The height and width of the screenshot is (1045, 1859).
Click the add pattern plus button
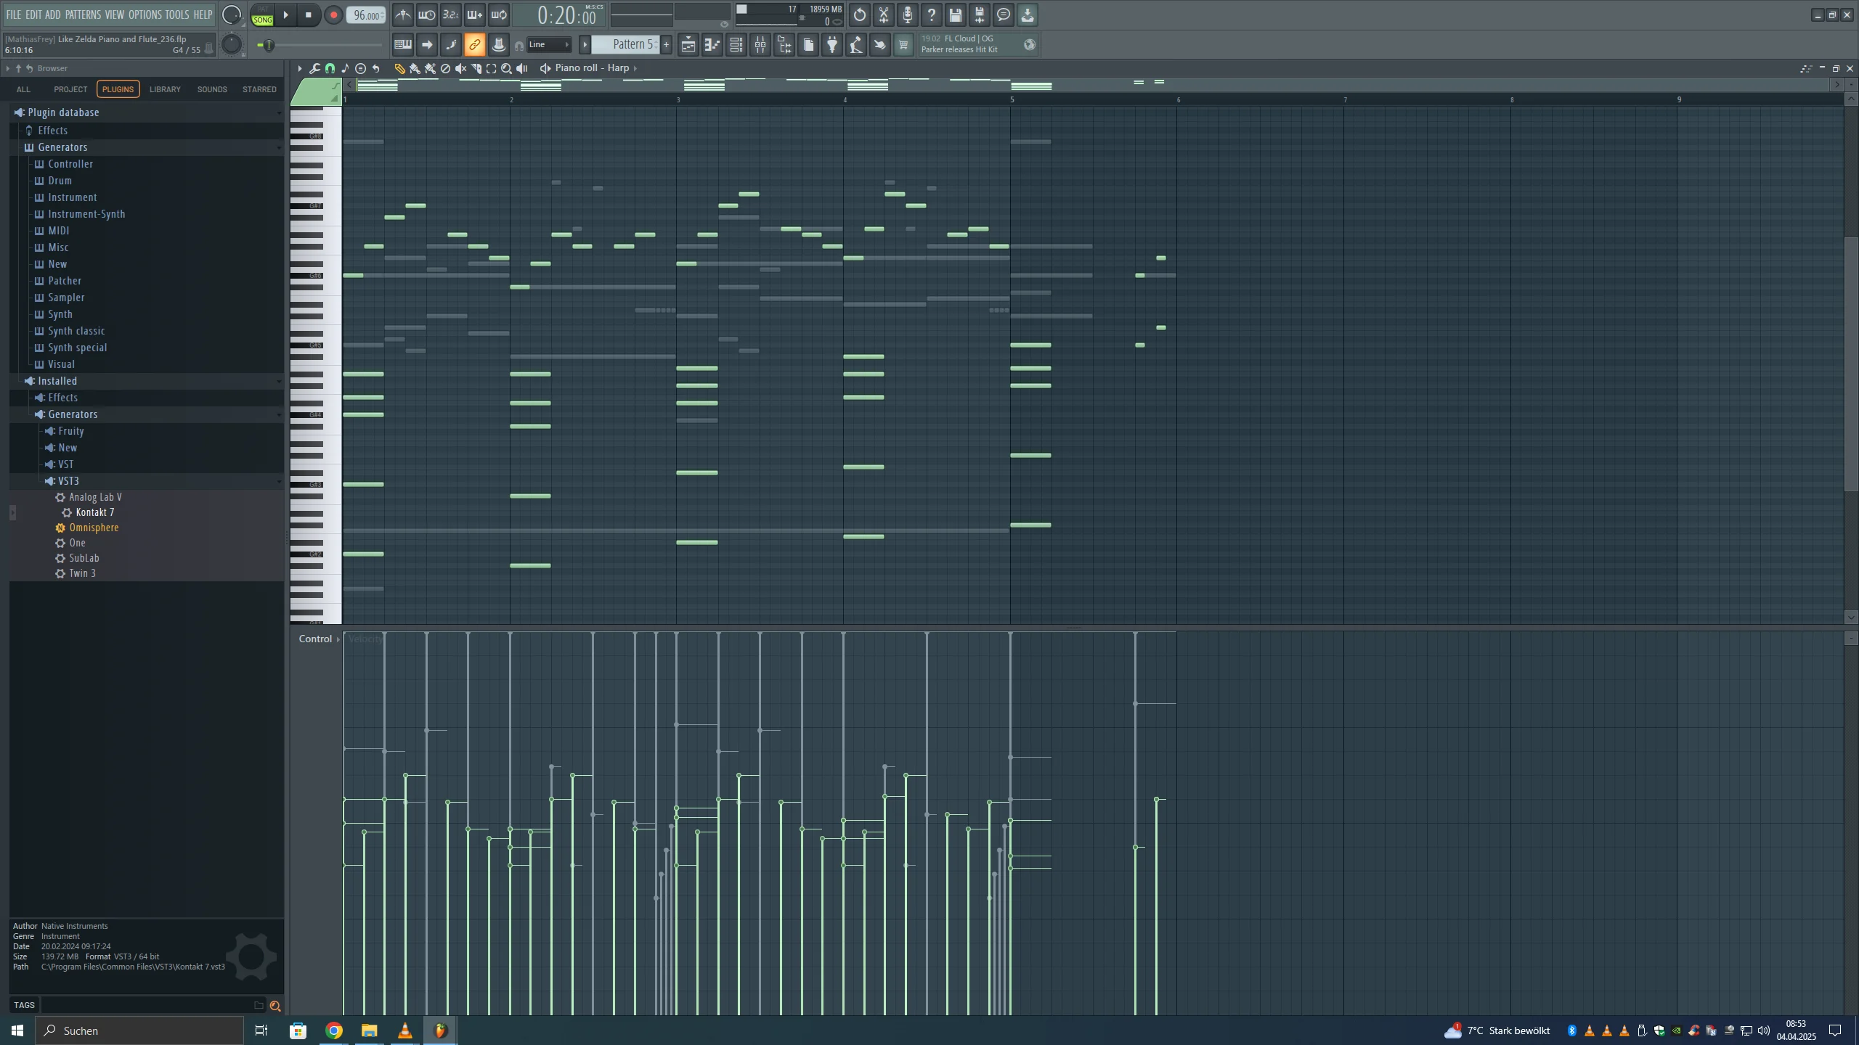point(666,45)
